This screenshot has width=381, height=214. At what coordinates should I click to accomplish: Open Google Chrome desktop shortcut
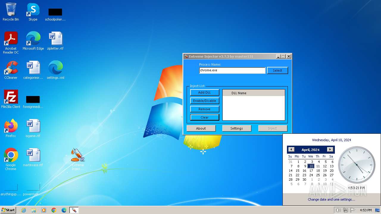point(11,159)
